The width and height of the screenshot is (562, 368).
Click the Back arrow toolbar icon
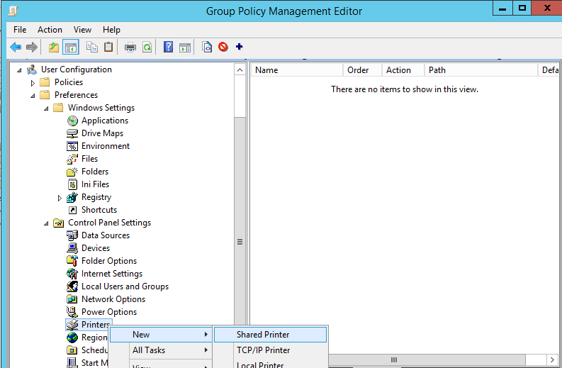click(16, 47)
